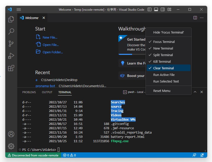212x162 pixels.
Task: Click battery-report.html in terminal output
Action: [128, 137]
